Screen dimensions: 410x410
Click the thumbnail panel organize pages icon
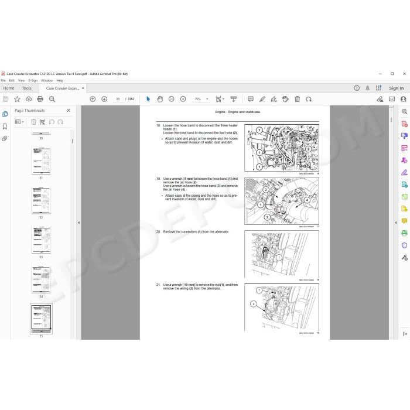tap(42, 122)
